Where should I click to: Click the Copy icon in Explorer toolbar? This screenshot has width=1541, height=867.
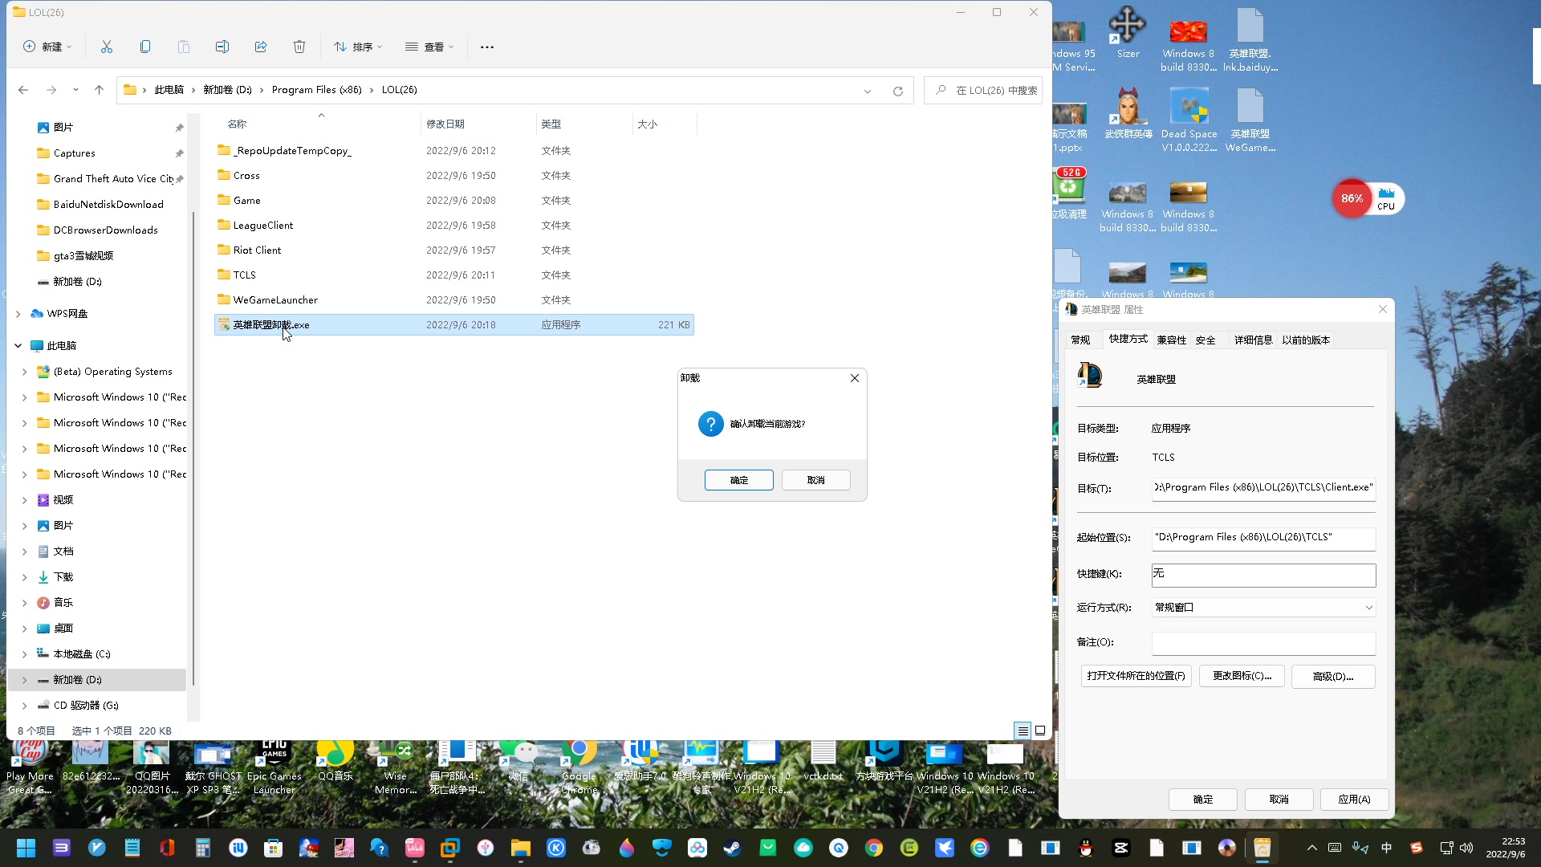tap(145, 47)
